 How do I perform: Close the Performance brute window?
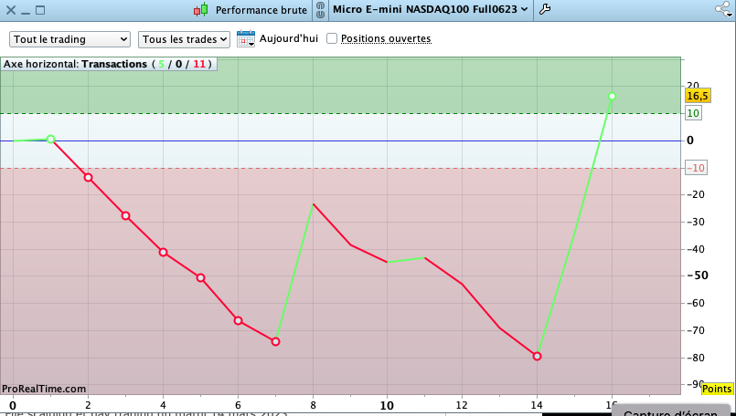10,10
